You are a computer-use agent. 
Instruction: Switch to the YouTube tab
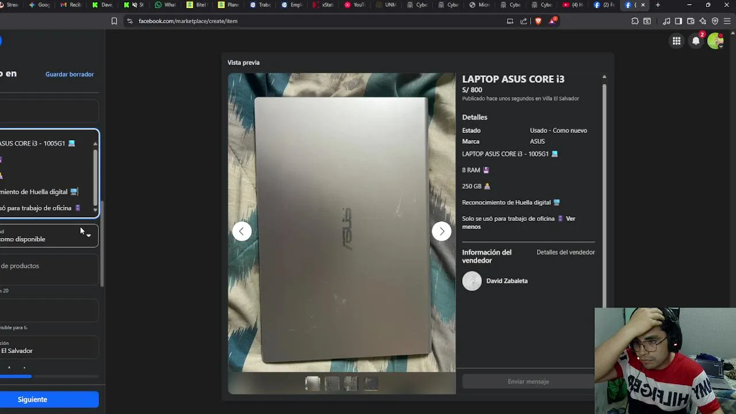(355, 5)
